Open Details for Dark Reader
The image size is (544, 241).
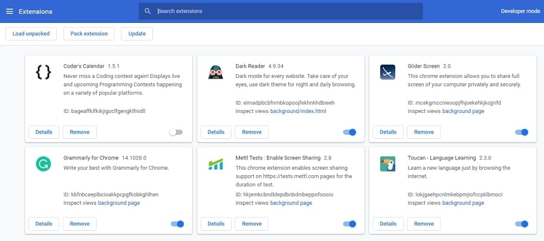tap(216, 132)
